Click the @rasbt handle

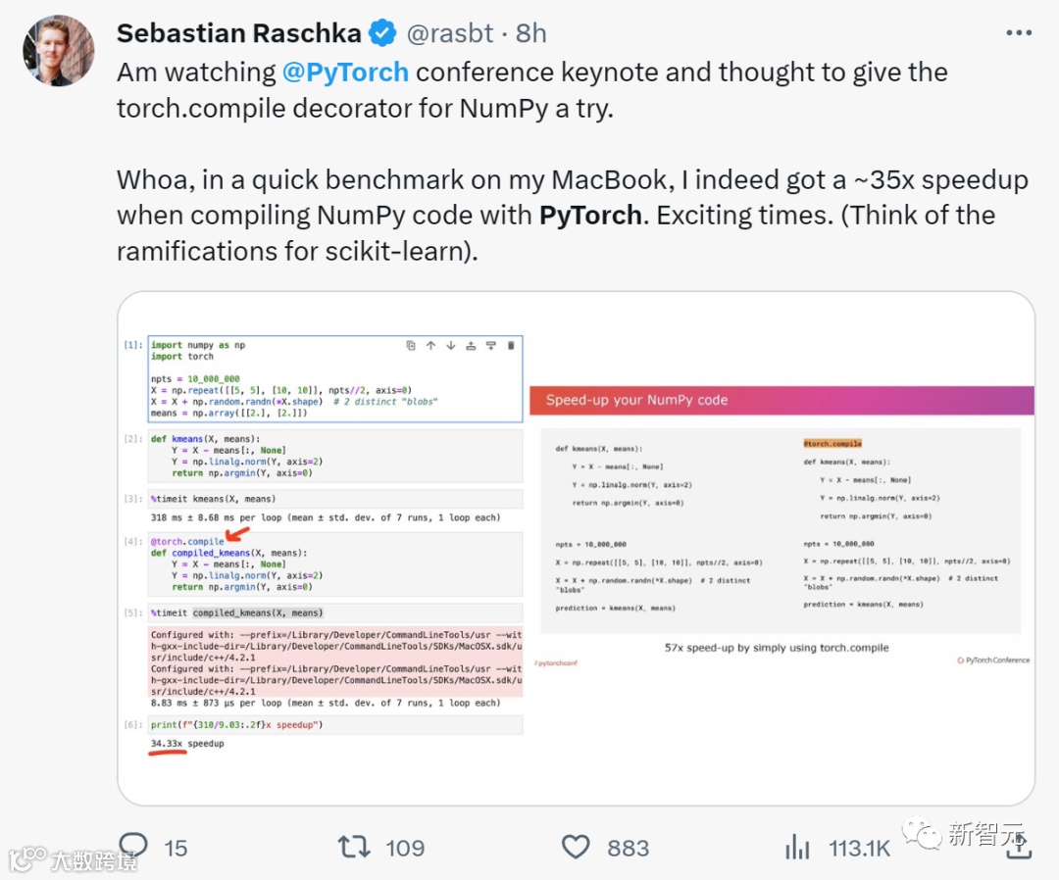pos(453,33)
